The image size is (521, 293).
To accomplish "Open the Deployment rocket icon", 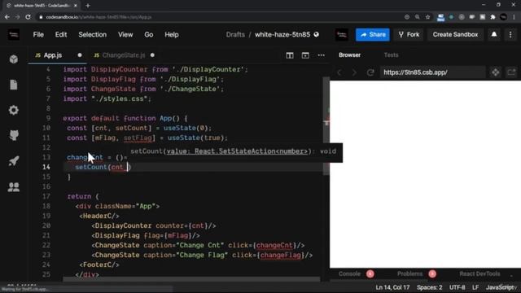I will point(14,161).
